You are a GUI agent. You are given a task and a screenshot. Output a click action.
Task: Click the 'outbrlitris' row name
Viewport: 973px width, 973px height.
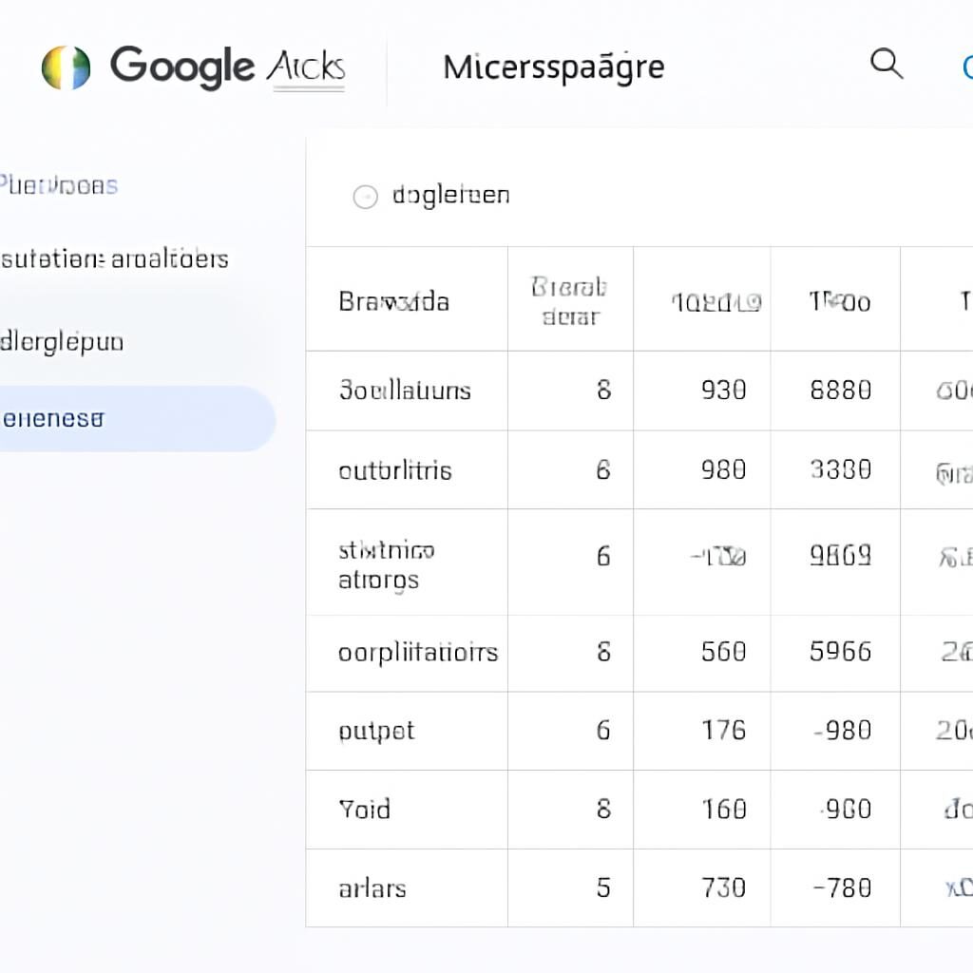click(395, 470)
